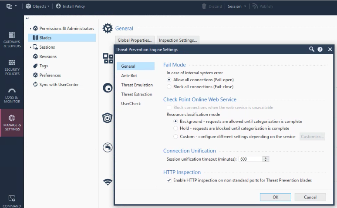This screenshot has width=337, height=208.
Task: Select Permissions & Administrators item
Action: (x=67, y=28)
